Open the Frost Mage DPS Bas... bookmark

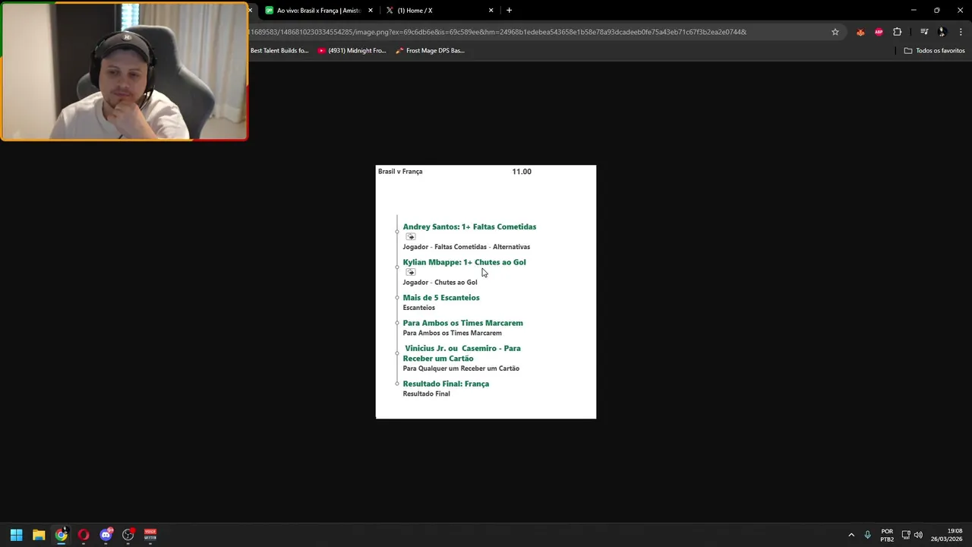pos(430,51)
